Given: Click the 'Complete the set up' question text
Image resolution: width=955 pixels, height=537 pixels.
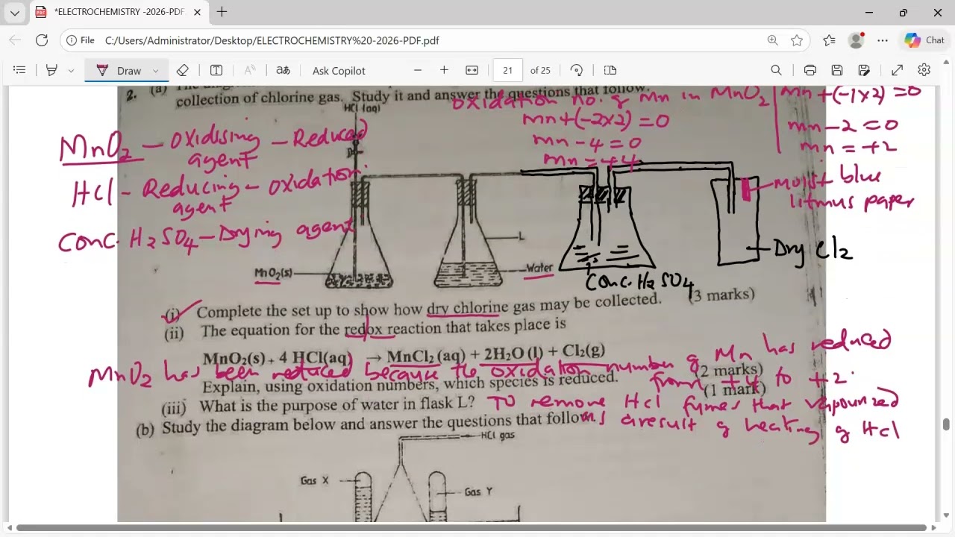Looking at the screenshot, I should 429,307.
